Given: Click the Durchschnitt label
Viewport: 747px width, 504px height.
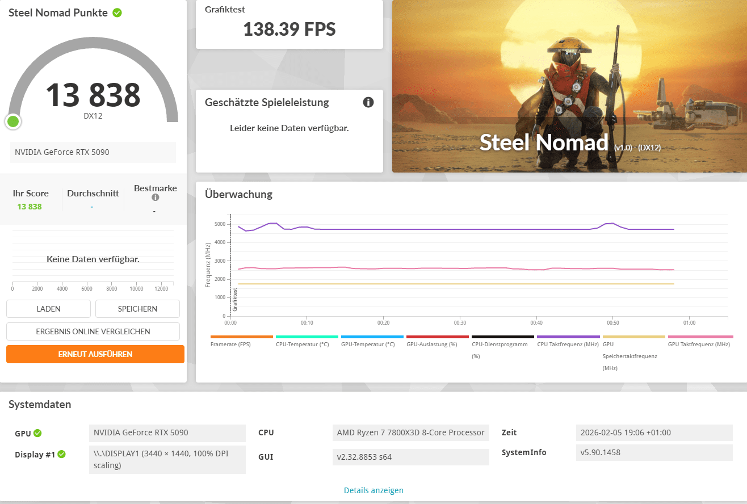Looking at the screenshot, I should [93, 193].
